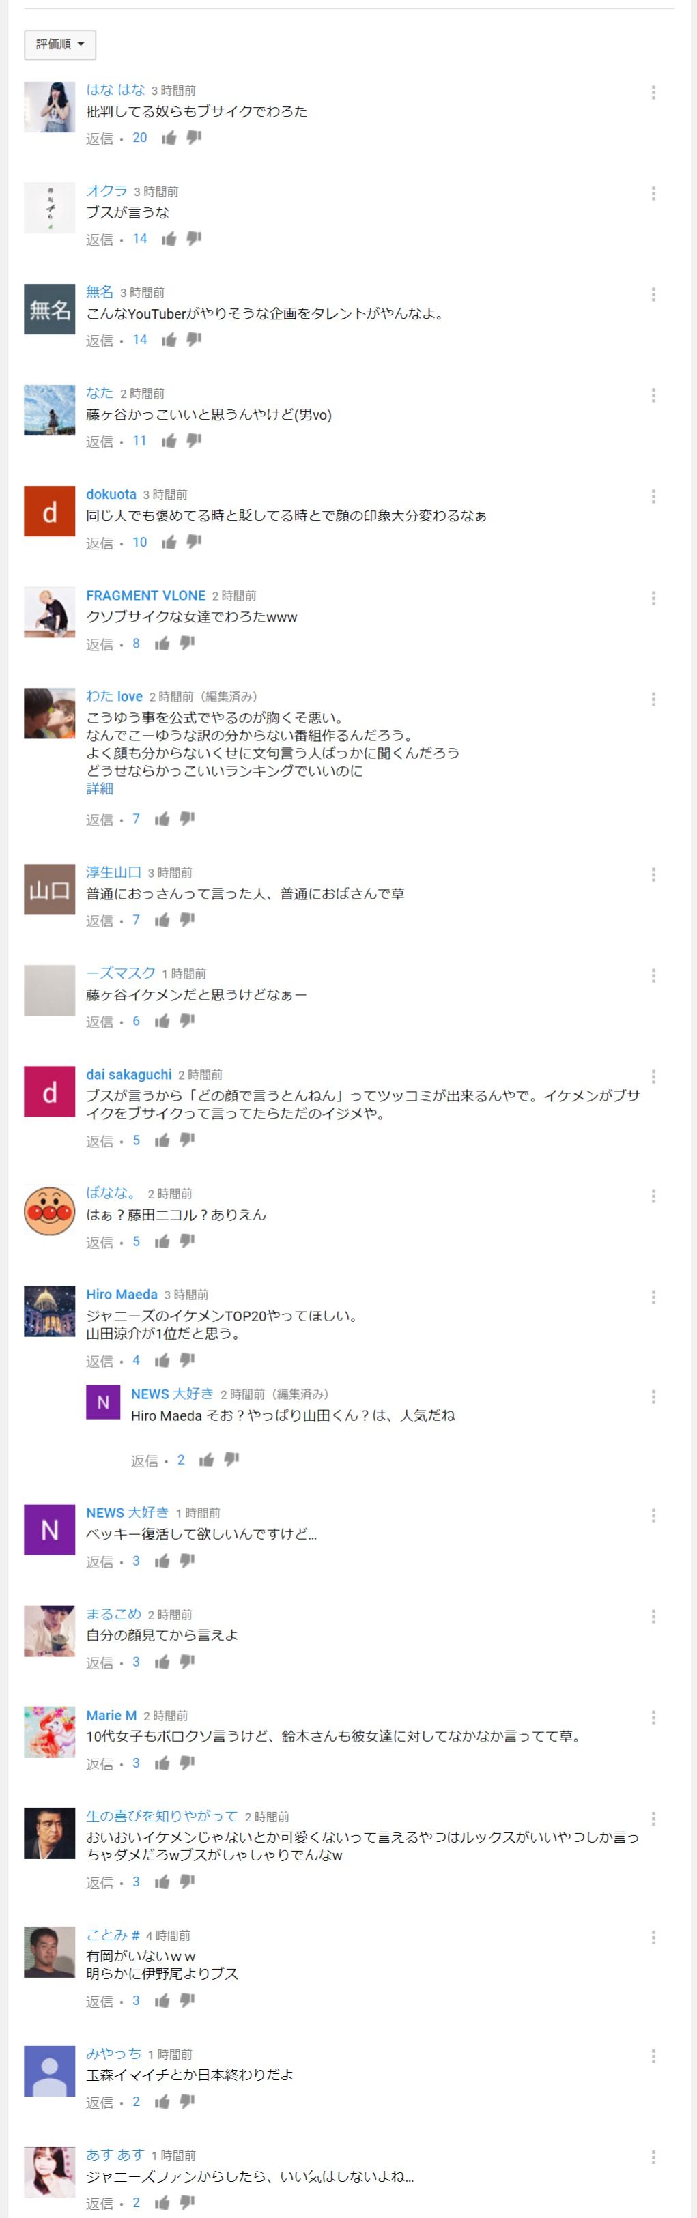This screenshot has height=2218, width=697.
Task: Visit Hiro Maeda's channel name link
Action: (x=122, y=1294)
